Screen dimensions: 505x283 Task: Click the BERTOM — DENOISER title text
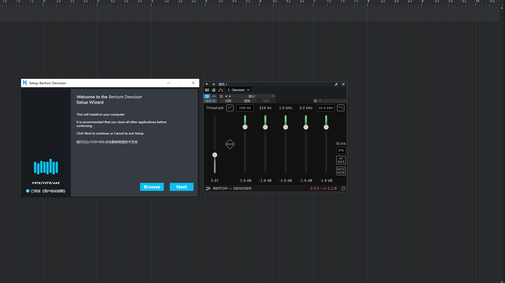pos(232,188)
